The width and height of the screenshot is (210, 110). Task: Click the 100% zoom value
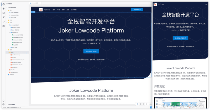coord(150,104)
